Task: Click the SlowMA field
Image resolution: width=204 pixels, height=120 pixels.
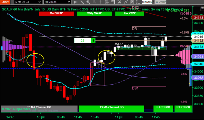Action: click(x=147, y=2)
